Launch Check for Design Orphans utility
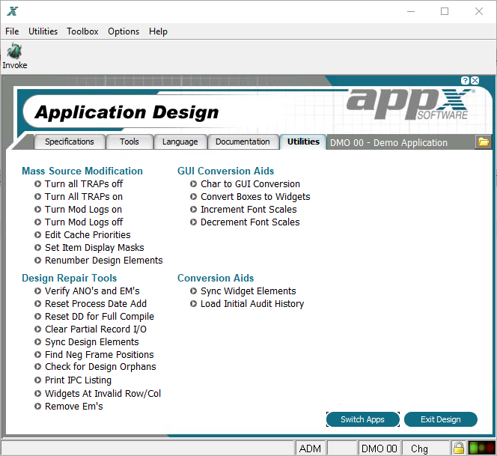This screenshot has height=456, width=497. pos(100,367)
